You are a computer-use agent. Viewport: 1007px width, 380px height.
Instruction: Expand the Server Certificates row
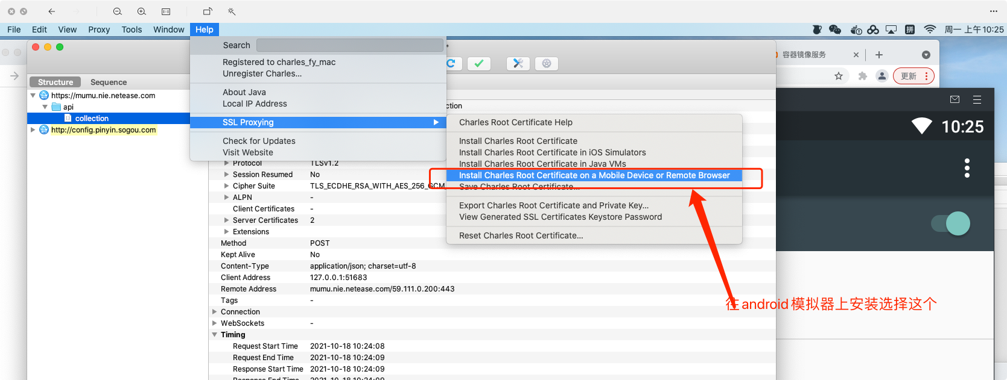click(x=227, y=220)
